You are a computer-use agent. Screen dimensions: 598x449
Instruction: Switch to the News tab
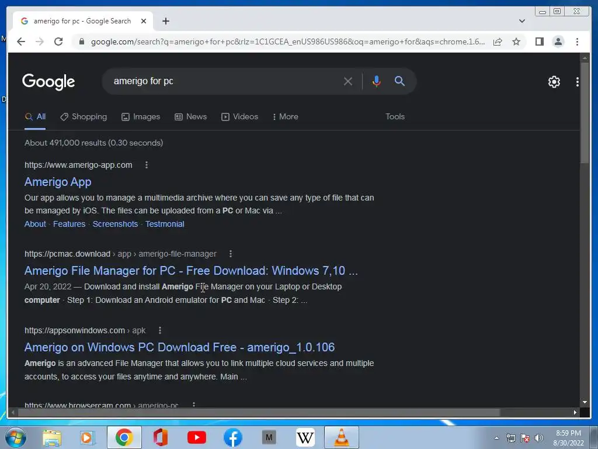[191, 117]
